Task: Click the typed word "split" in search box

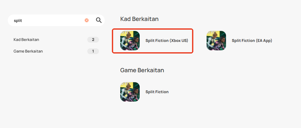Action: coord(18,20)
